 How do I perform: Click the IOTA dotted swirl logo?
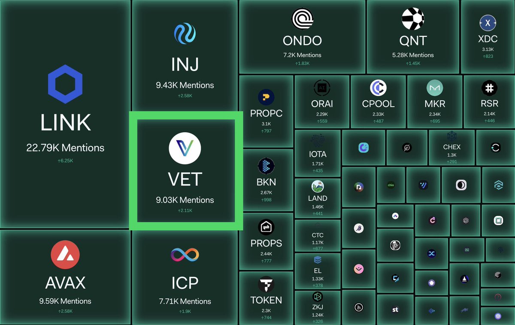(318, 141)
